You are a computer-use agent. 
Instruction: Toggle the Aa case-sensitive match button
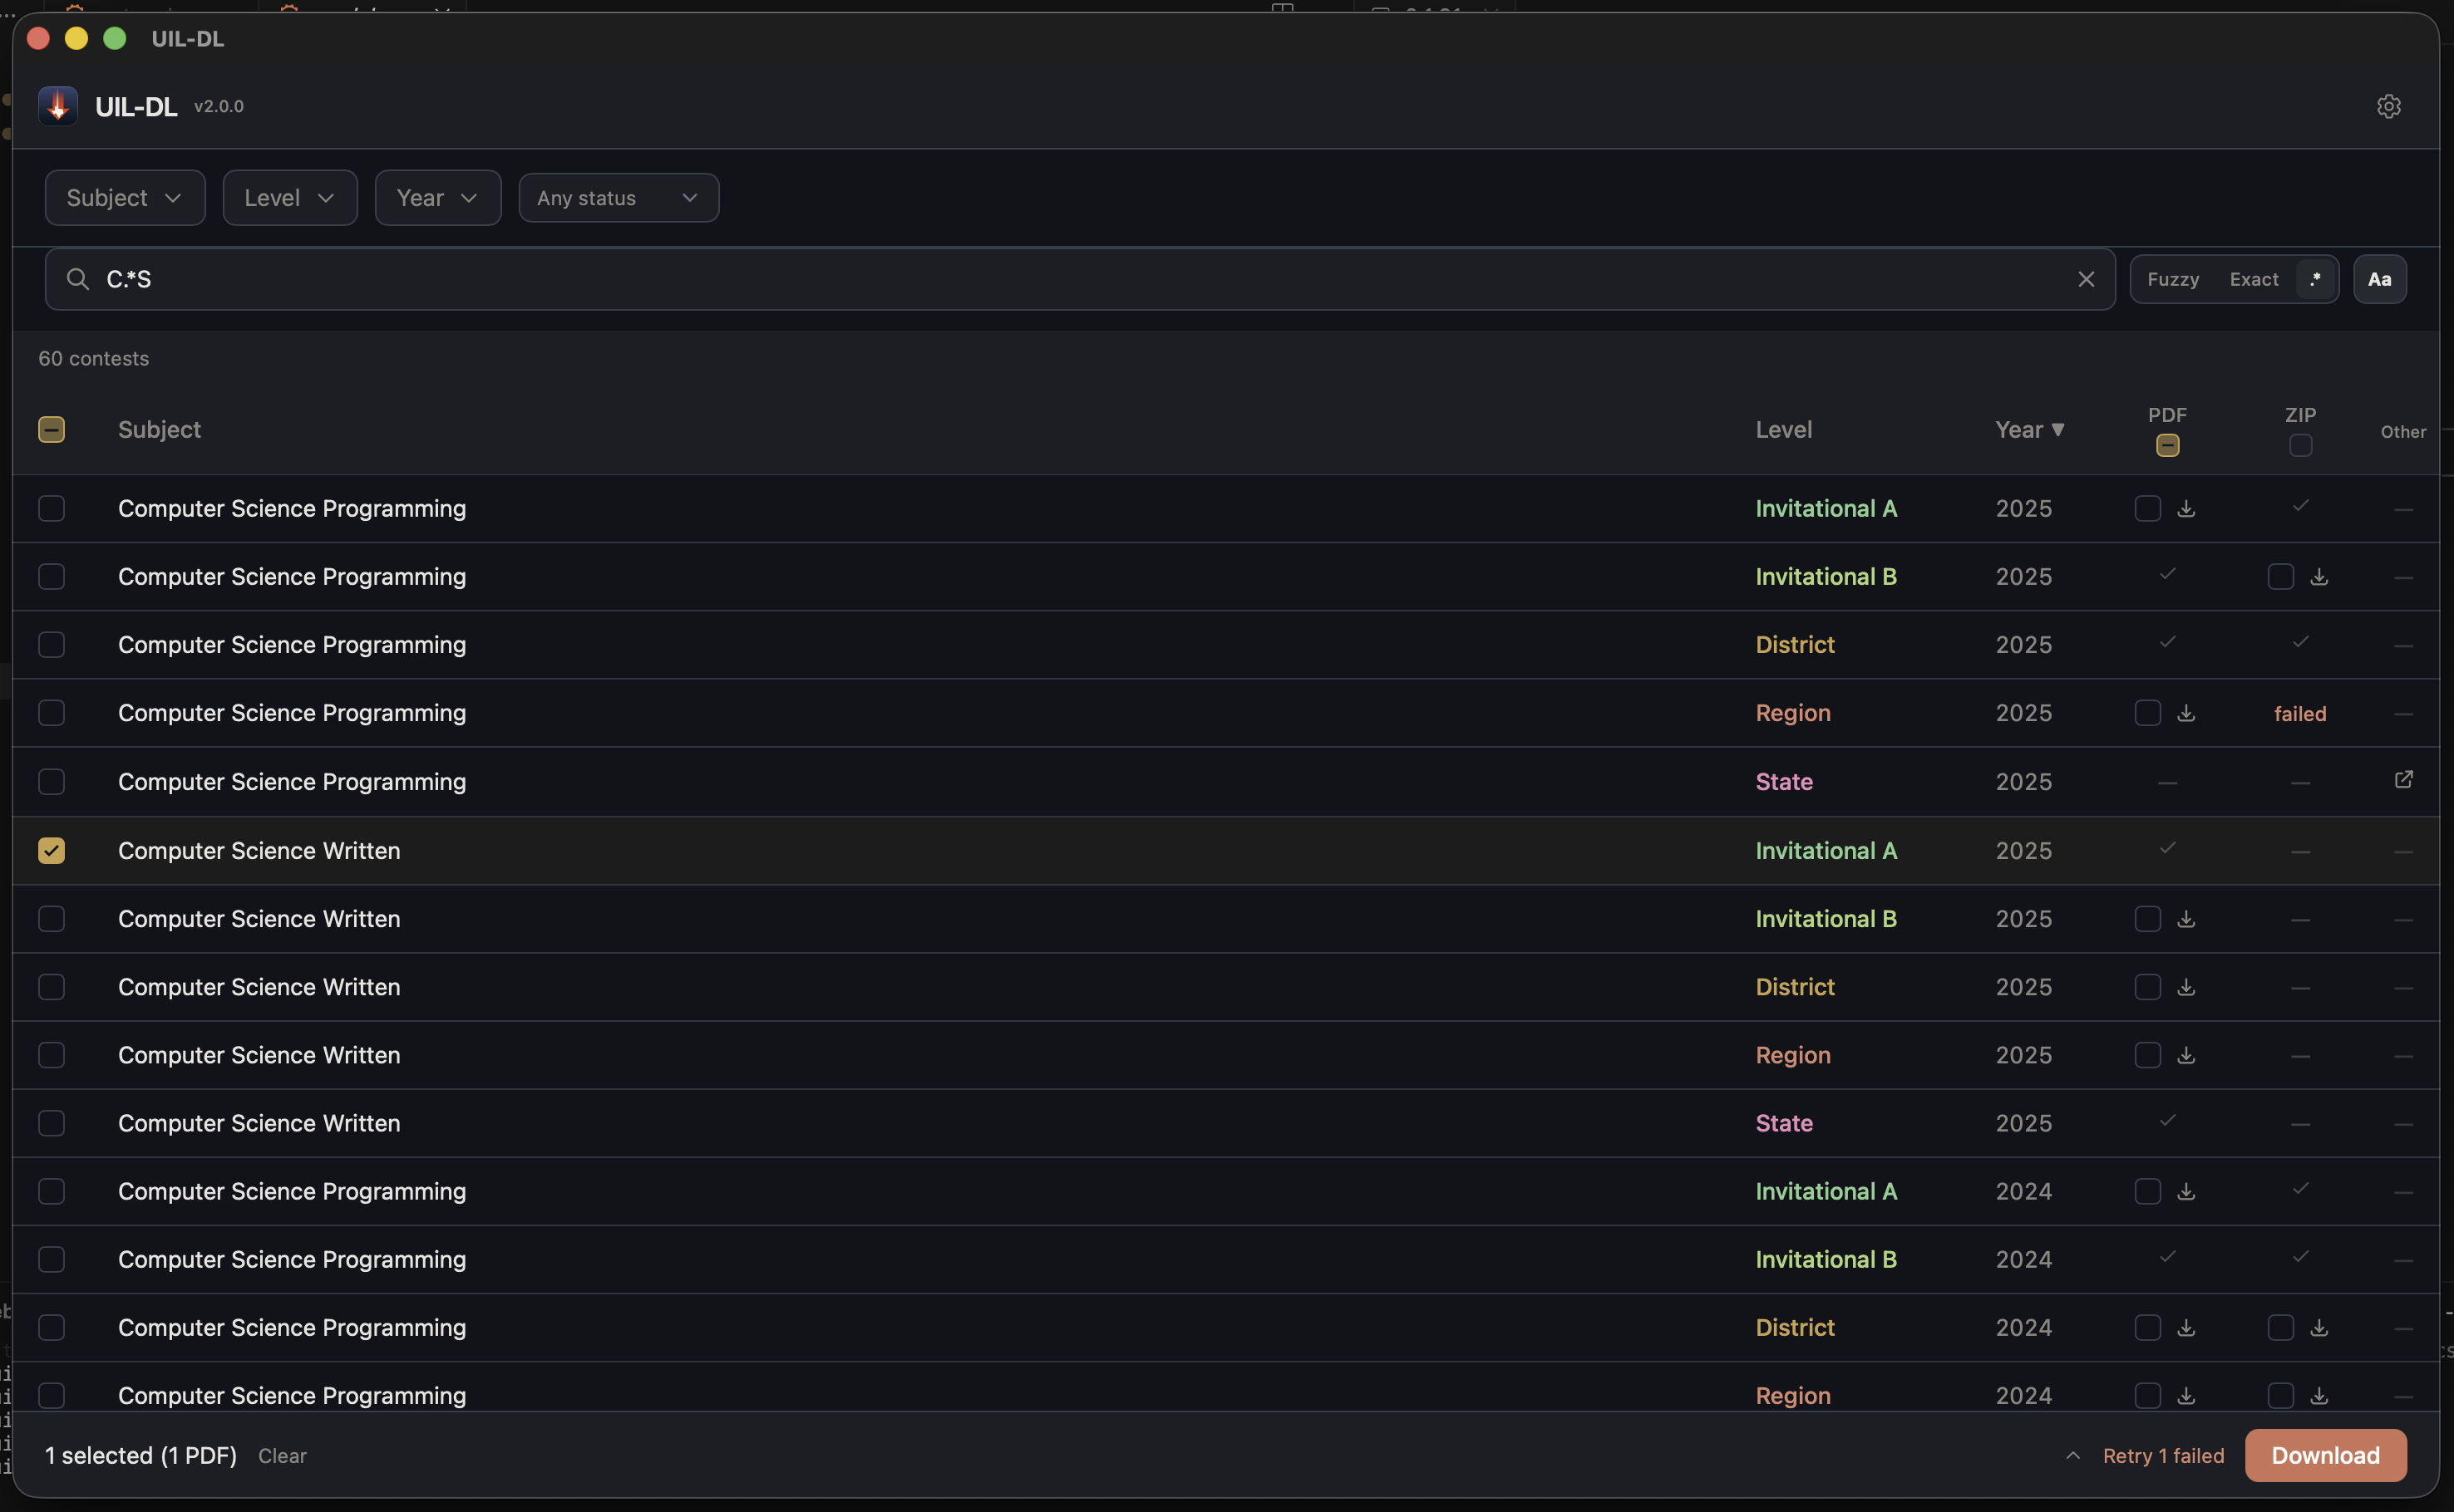tap(2379, 279)
